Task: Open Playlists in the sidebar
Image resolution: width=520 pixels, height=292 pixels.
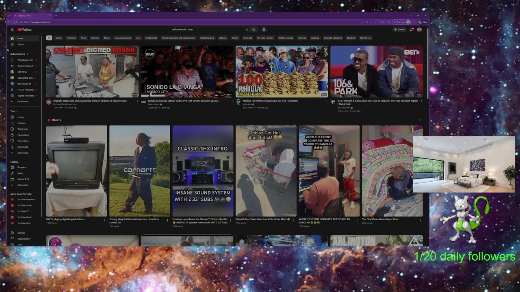Action: (24, 123)
